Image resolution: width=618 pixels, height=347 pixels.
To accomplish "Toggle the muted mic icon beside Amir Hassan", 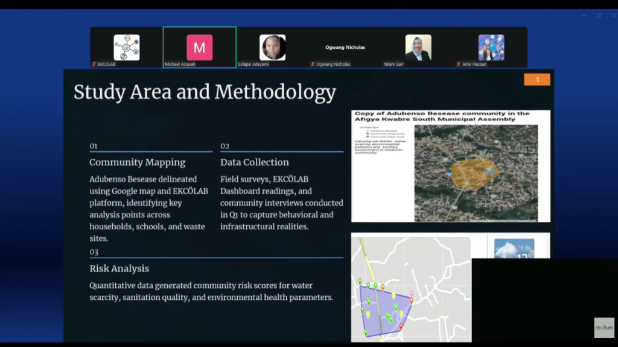I will pos(459,64).
